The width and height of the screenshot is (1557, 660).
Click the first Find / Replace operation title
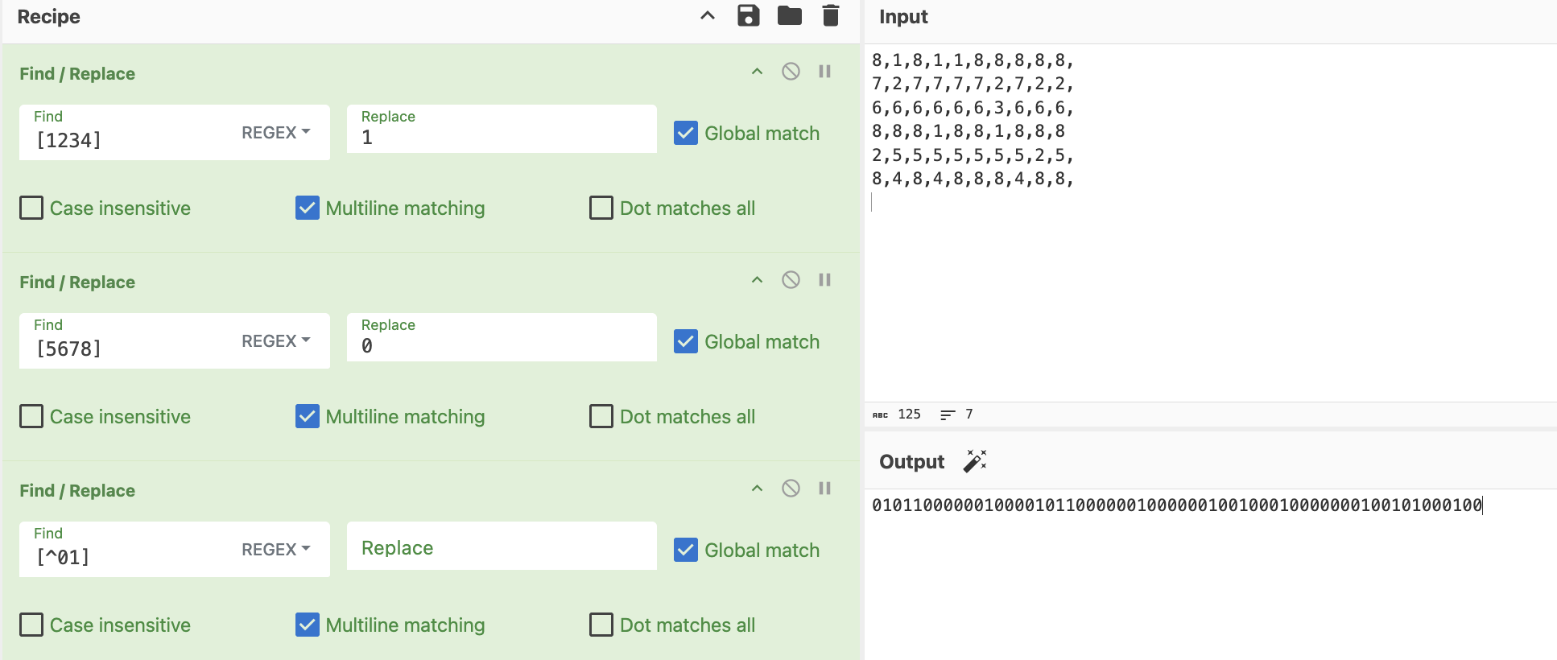(x=77, y=74)
